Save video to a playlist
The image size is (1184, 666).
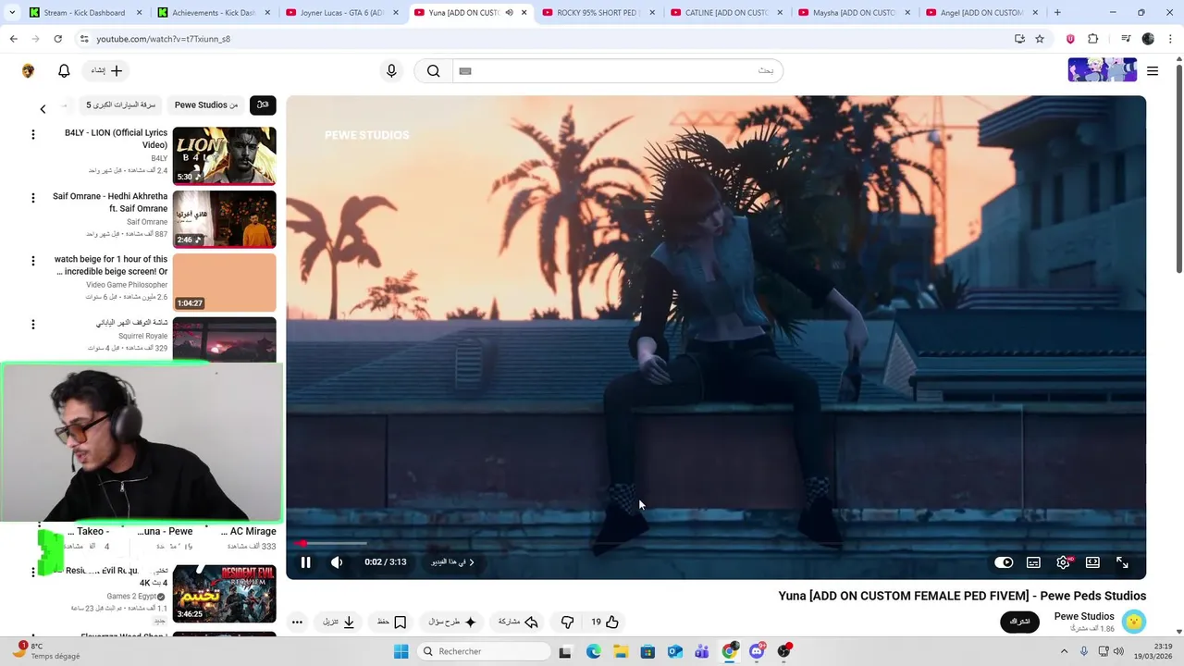click(392, 622)
